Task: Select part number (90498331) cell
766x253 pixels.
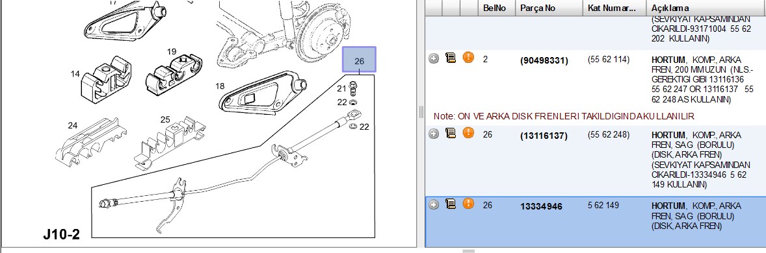Action: (x=544, y=60)
